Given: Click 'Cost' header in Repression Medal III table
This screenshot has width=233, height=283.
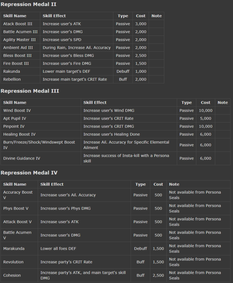Looking at the screenshot, I should click(206, 102).
